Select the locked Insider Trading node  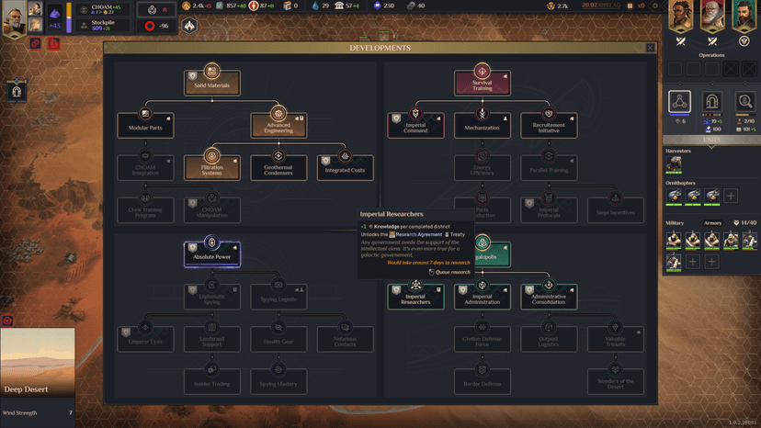click(x=212, y=381)
